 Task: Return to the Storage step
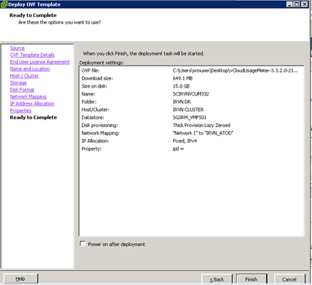click(x=19, y=83)
